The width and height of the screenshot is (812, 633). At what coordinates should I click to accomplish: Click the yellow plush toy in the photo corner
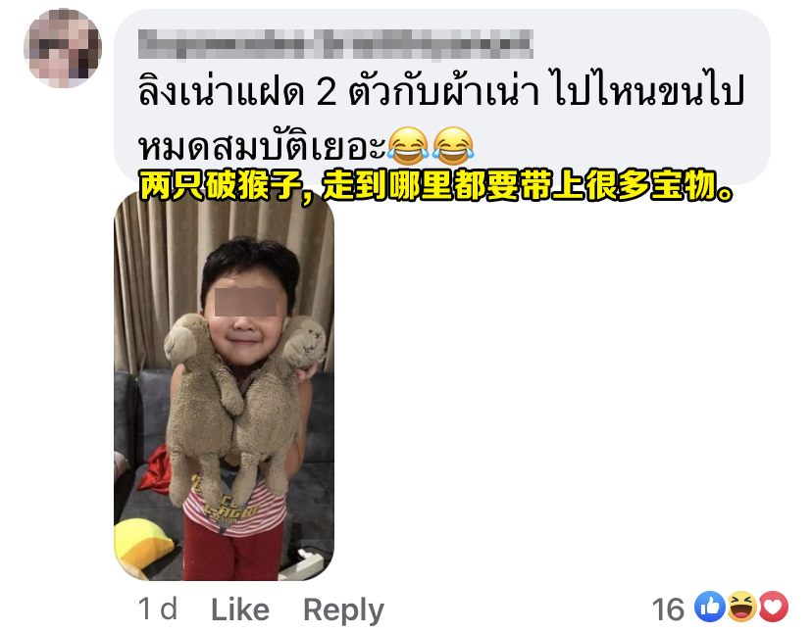coord(143,548)
